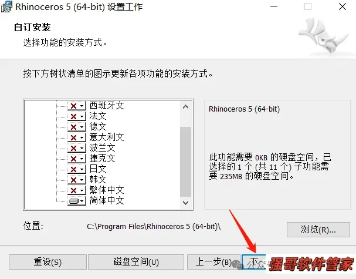Screen dimensions: 356x279
Task: Minimize the Rhinoceros setup window
Action: pos(274,6)
